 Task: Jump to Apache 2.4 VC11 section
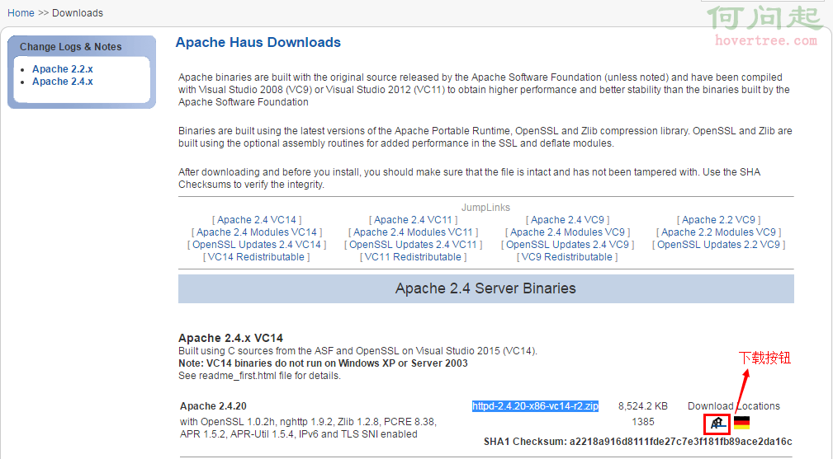[x=413, y=220]
